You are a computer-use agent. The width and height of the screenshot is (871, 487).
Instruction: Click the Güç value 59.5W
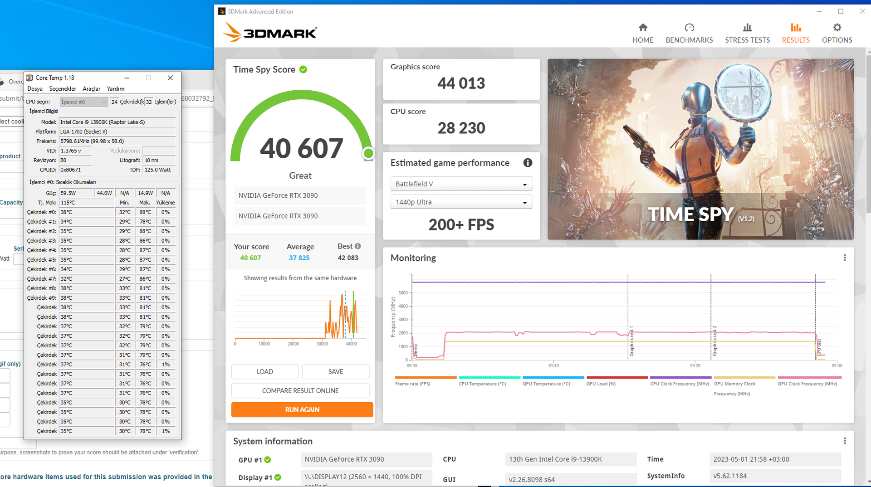pos(77,193)
